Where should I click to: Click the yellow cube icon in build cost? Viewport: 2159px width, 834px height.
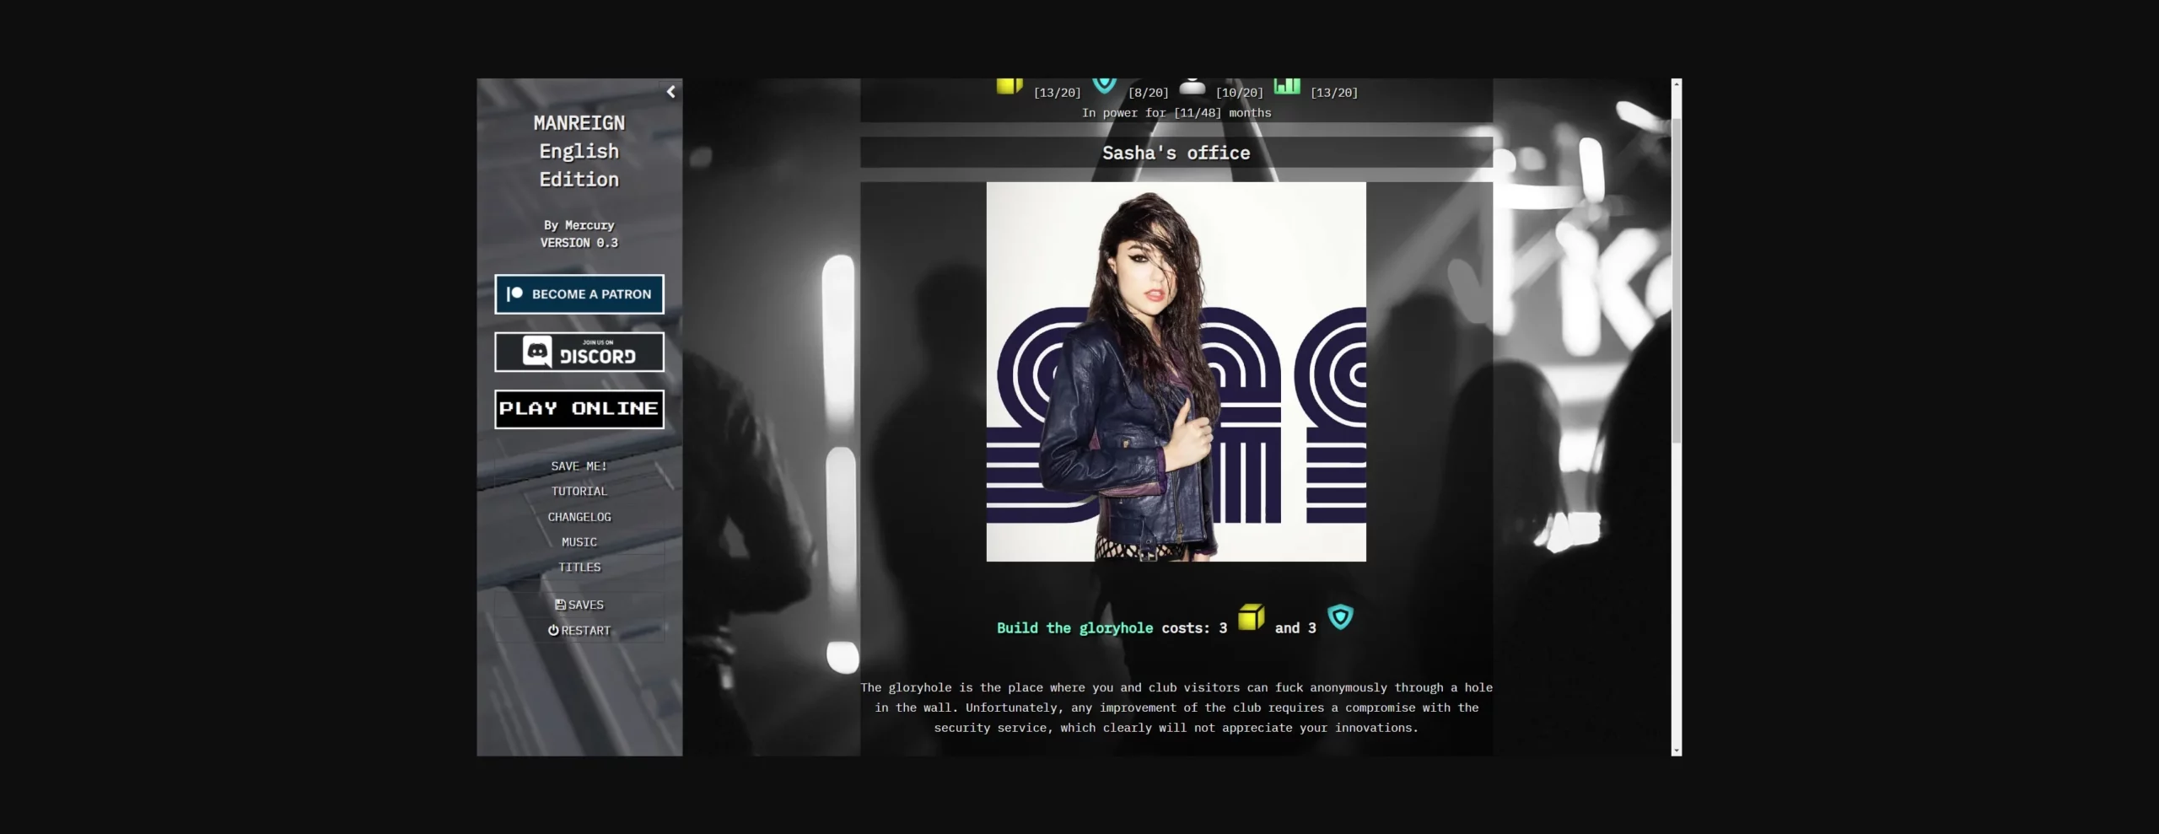click(1251, 617)
